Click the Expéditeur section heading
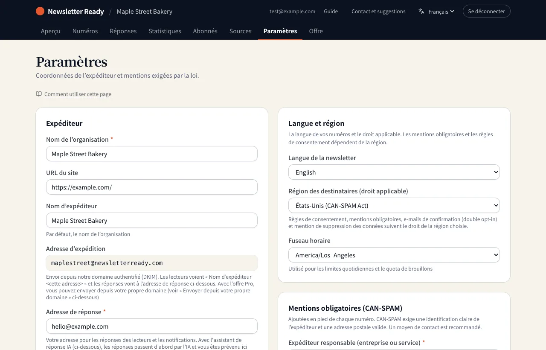This screenshot has height=350, width=546. pos(64,123)
